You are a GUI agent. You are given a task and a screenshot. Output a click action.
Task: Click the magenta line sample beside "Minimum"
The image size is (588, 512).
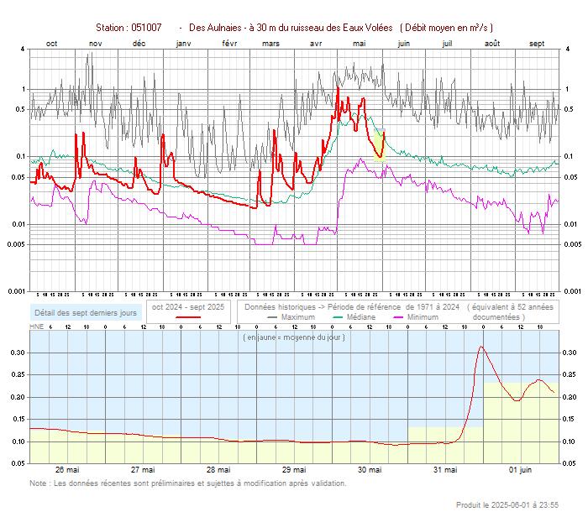tap(398, 317)
